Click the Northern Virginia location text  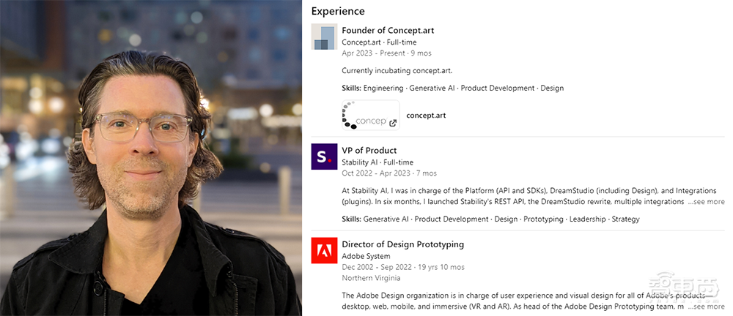pyautogui.click(x=371, y=278)
